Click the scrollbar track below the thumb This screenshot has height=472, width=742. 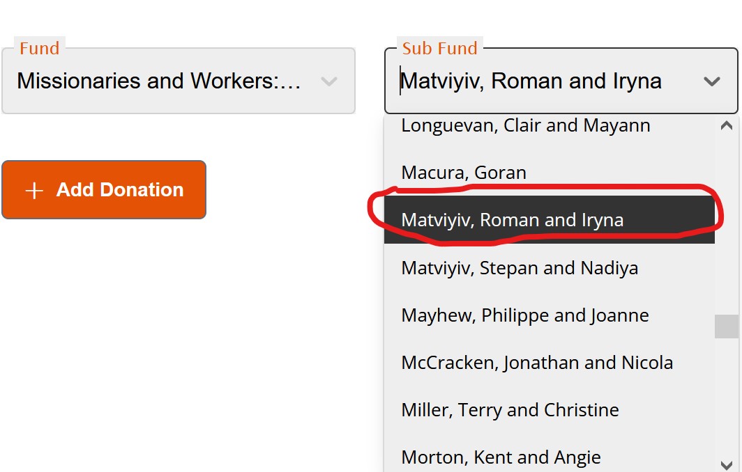[726, 397]
